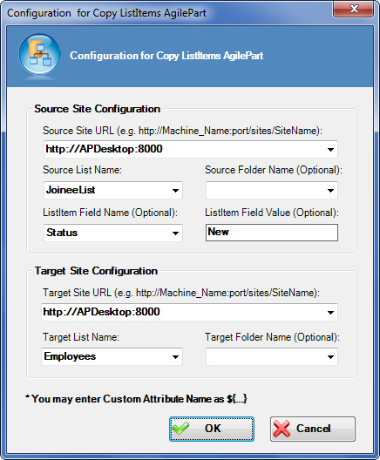Click the green checkmark on OK

[180, 429]
